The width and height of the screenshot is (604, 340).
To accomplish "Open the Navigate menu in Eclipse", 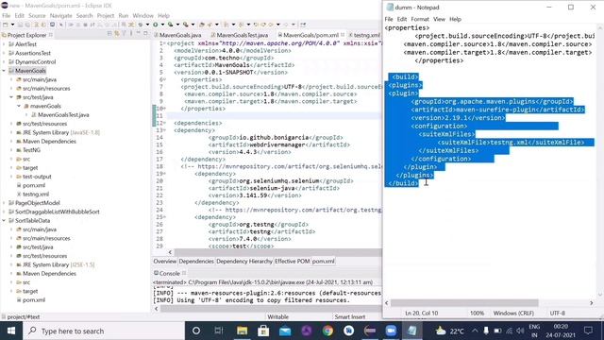I will click(60, 15).
